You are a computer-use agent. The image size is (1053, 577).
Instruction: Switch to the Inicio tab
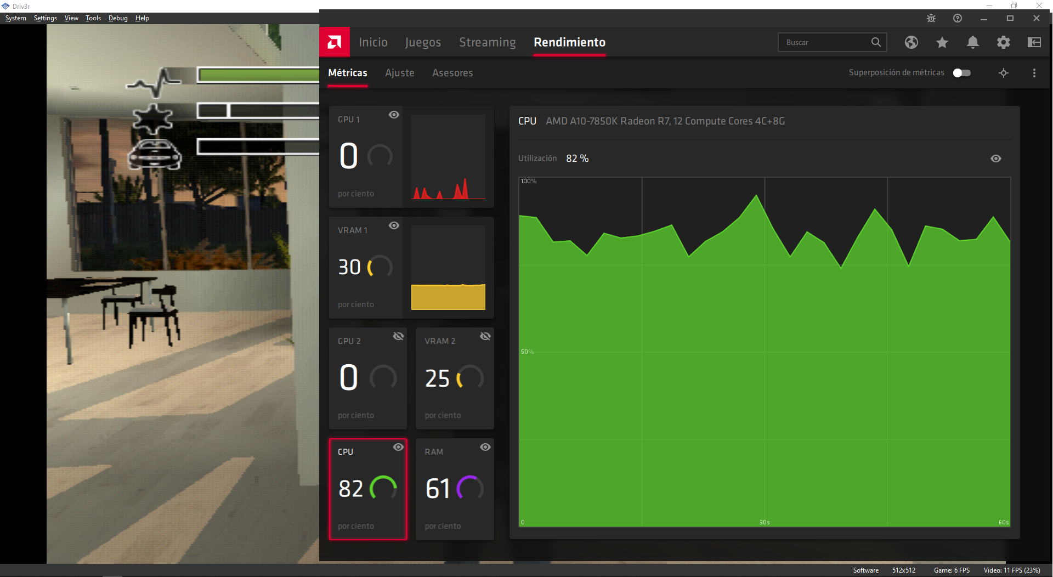[373, 42]
